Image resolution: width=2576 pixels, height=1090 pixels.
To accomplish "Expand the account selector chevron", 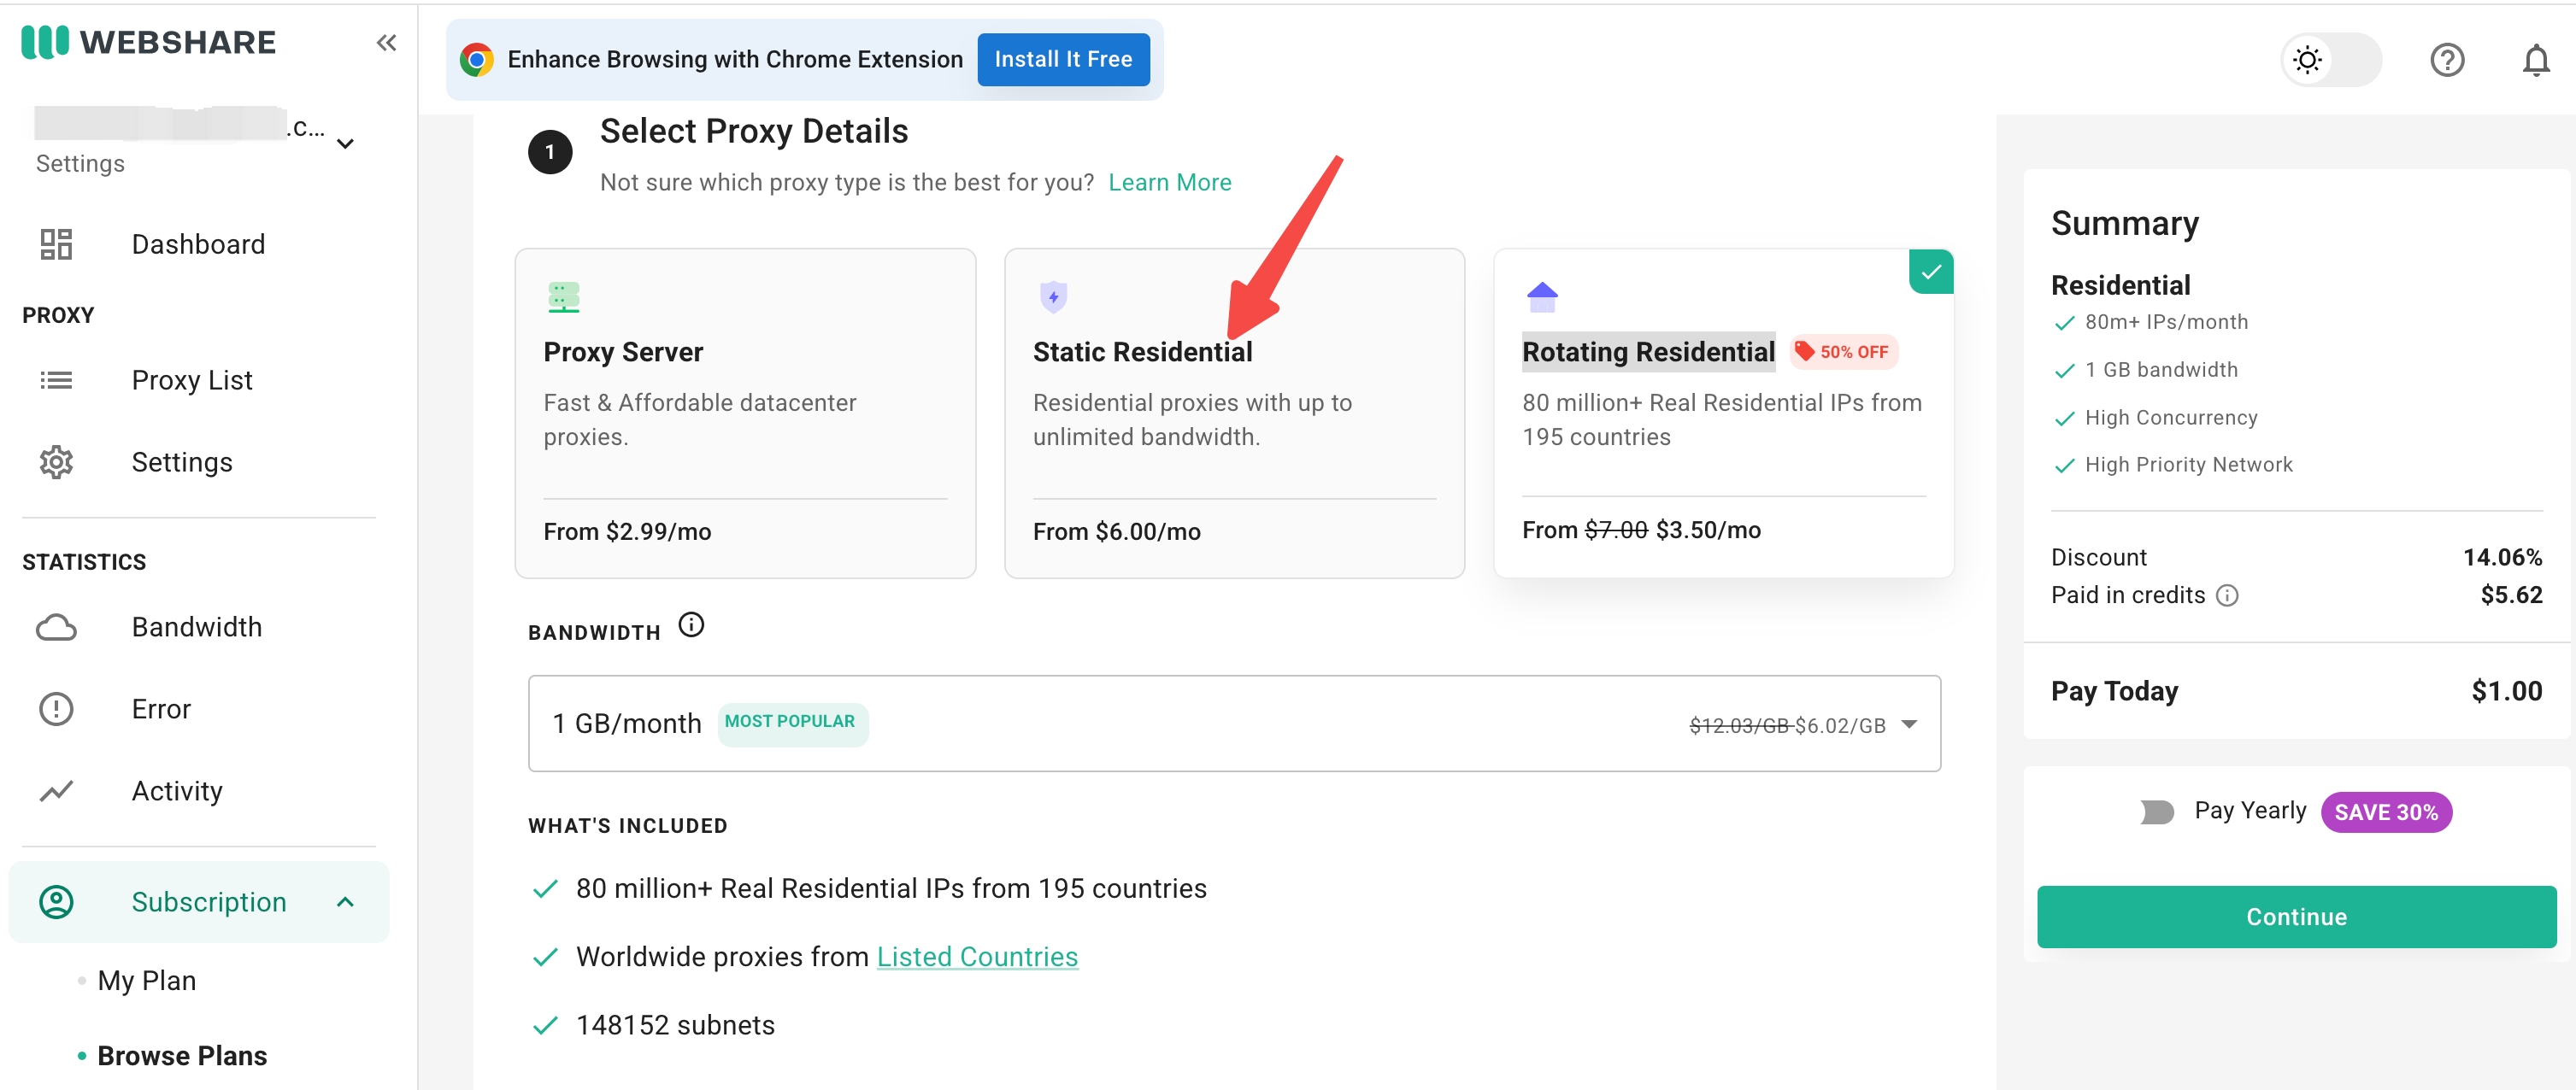I will pyautogui.click(x=346, y=144).
